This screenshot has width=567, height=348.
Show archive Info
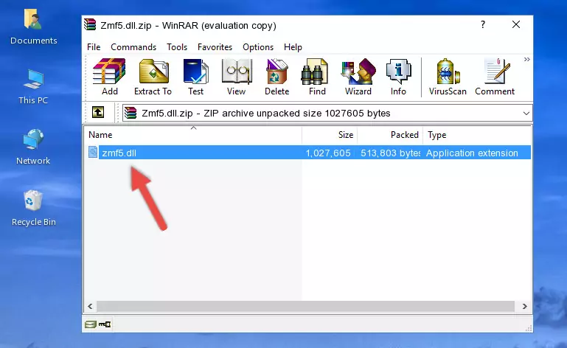[398, 77]
